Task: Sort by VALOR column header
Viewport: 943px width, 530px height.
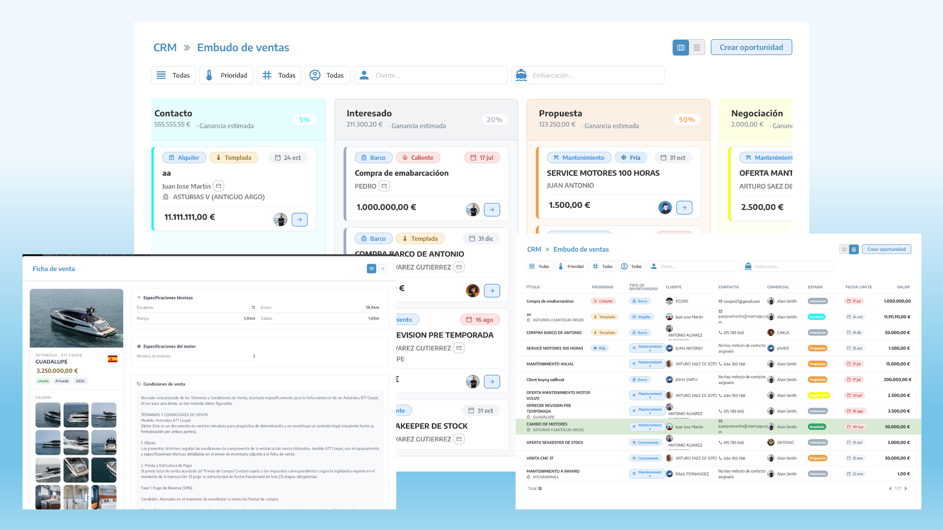Action: 903,287
